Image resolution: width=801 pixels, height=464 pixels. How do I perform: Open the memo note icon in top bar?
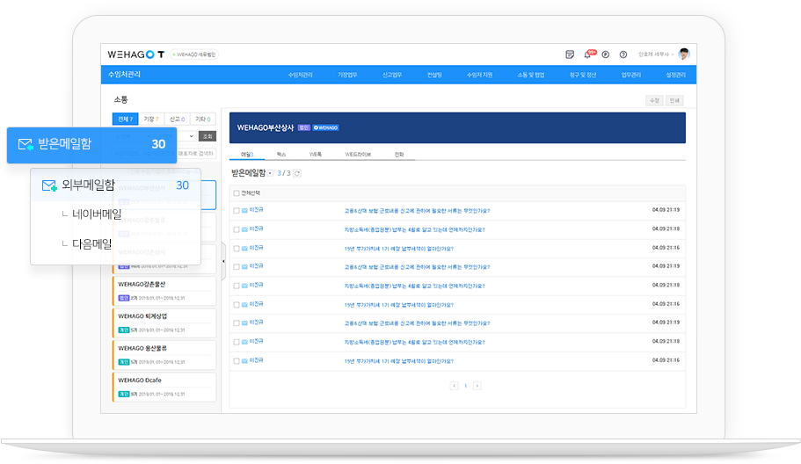570,54
